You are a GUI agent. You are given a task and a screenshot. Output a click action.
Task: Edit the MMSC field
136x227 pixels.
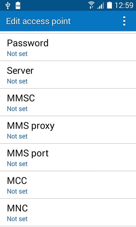click(68, 102)
